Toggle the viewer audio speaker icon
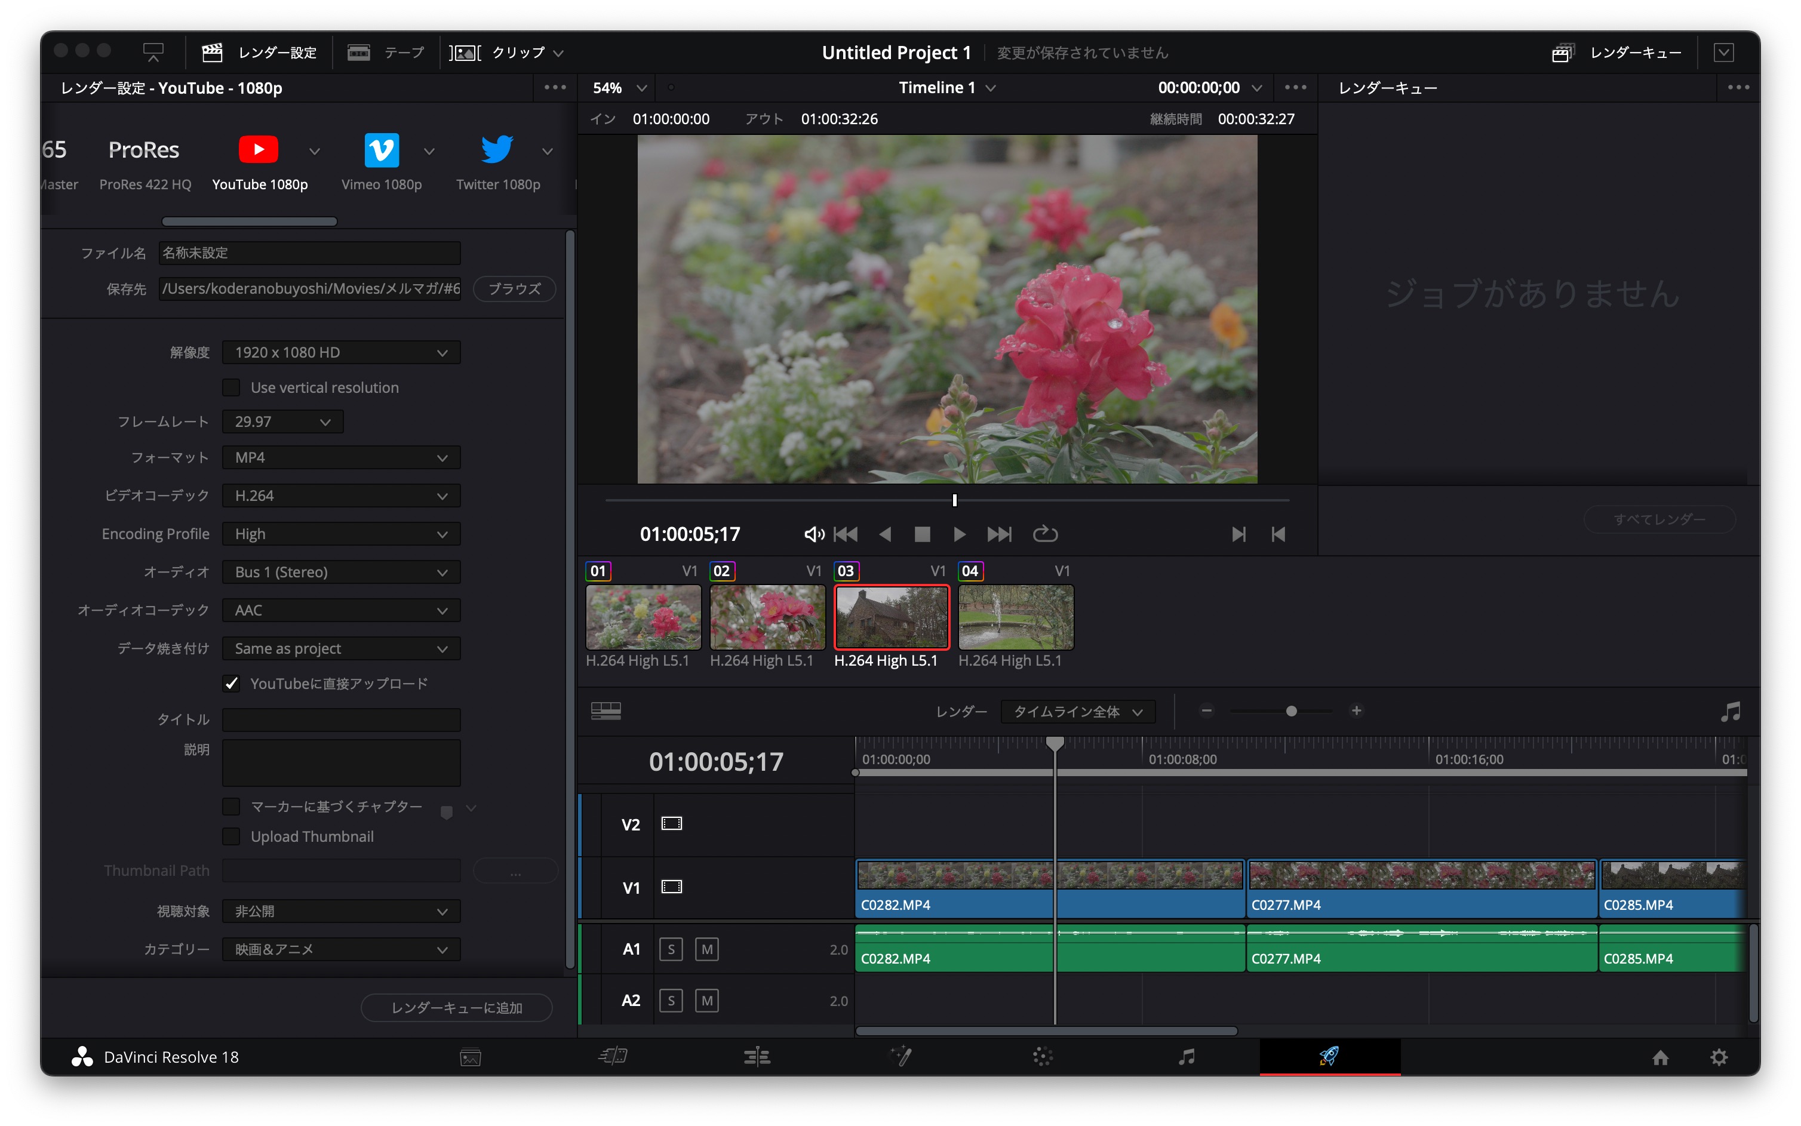 [x=813, y=534]
